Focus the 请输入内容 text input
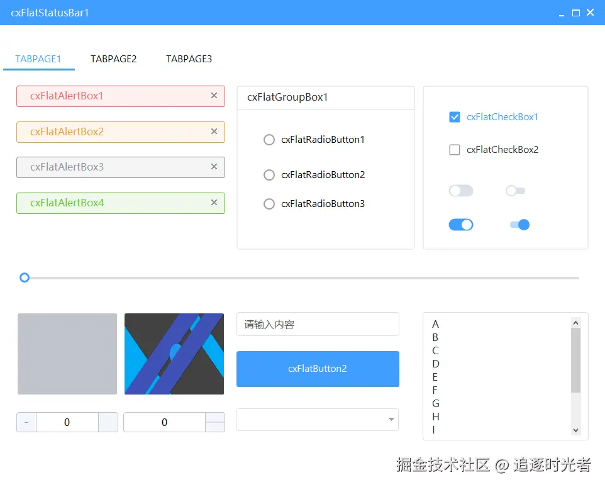The image size is (605, 487). (318, 324)
